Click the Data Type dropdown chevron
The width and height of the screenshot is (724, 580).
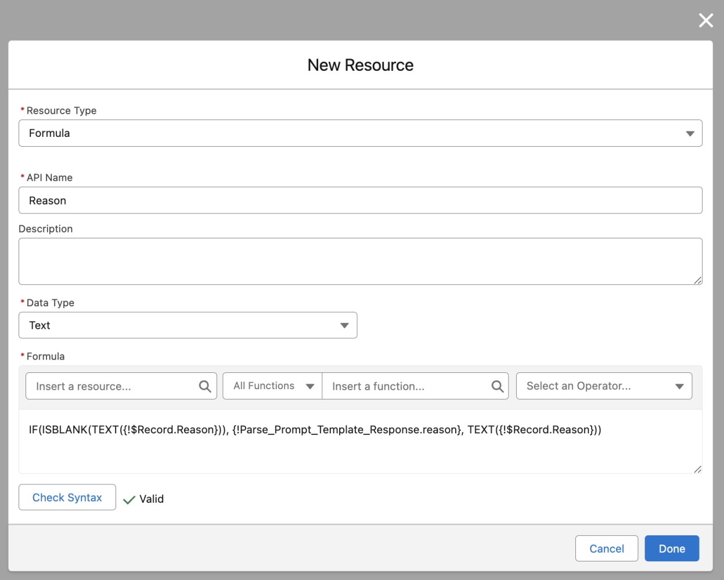tap(343, 325)
